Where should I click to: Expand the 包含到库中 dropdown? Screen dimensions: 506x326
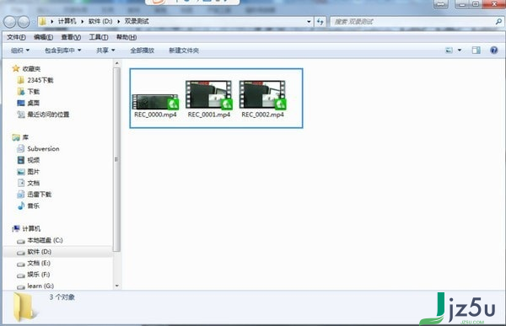pyautogui.click(x=63, y=51)
